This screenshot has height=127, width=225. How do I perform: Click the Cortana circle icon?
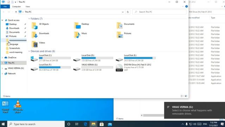(69, 124)
